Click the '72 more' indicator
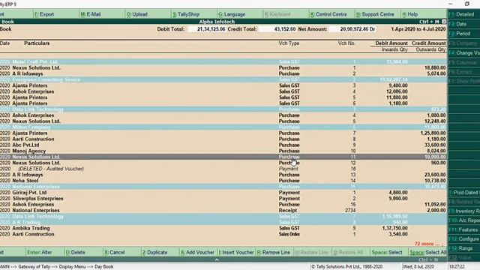Screen dimensions: 480x270 point(428,244)
